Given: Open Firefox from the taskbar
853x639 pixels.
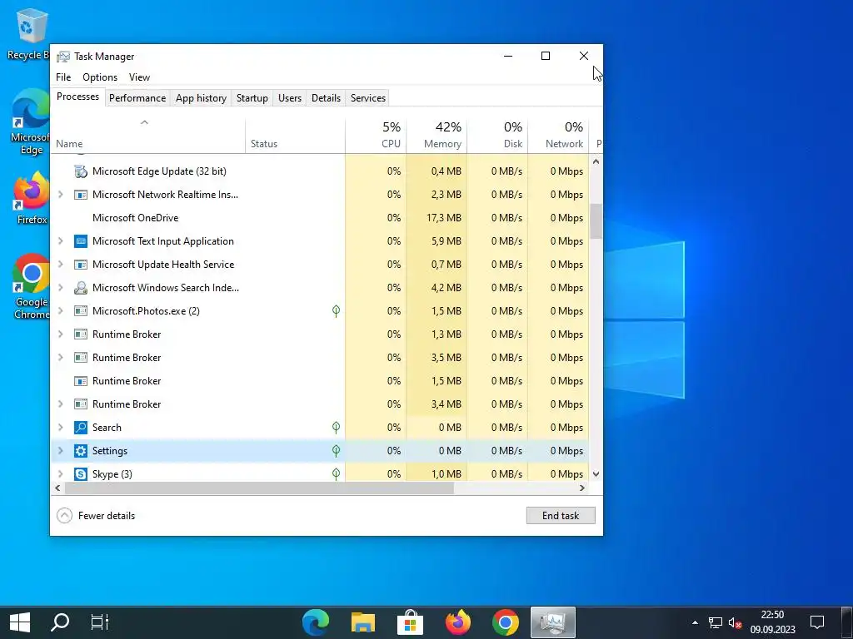Looking at the screenshot, I should [x=458, y=622].
